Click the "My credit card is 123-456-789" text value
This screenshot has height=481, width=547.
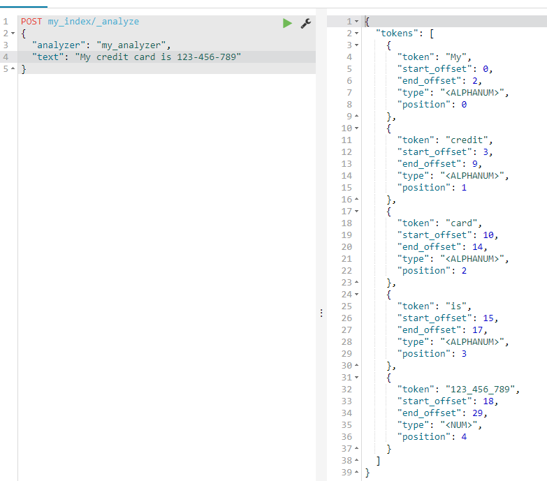pos(158,57)
